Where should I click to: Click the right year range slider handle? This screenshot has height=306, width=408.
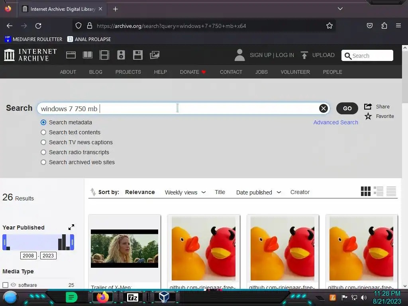pyautogui.click(x=72, y=242)
